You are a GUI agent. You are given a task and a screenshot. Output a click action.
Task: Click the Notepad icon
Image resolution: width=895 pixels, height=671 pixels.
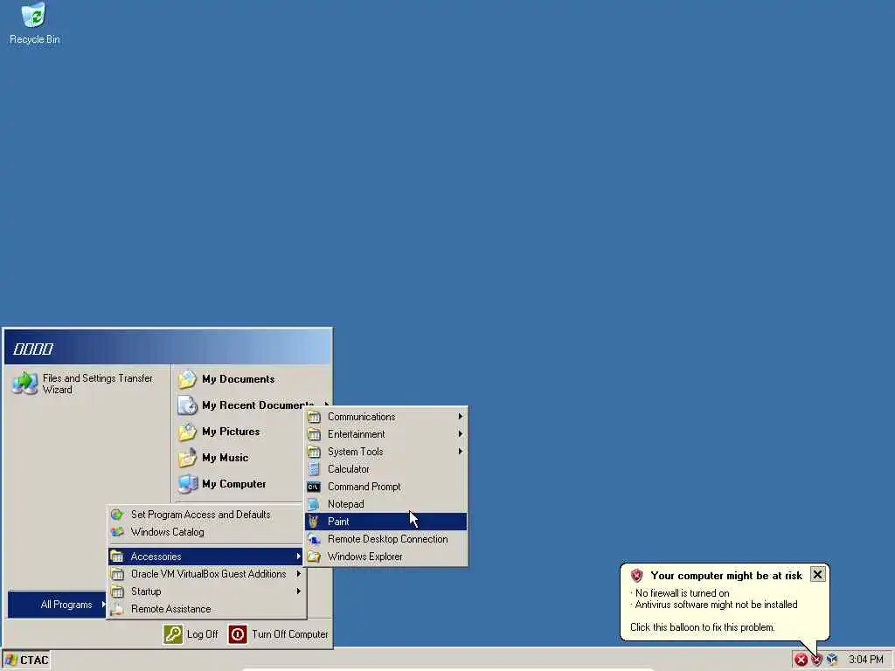[x=314, y=504]
